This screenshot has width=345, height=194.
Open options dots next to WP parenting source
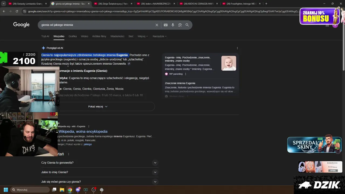(185, 74)
